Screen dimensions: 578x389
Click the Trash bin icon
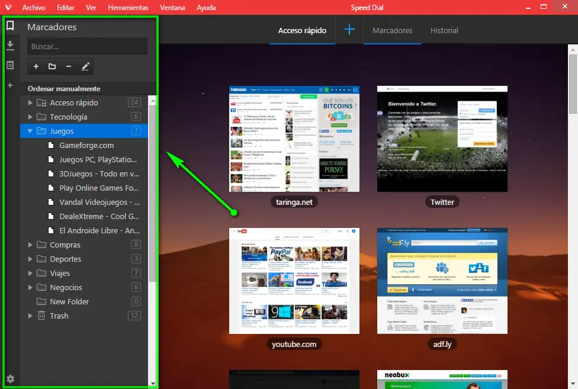click(41, 316)
